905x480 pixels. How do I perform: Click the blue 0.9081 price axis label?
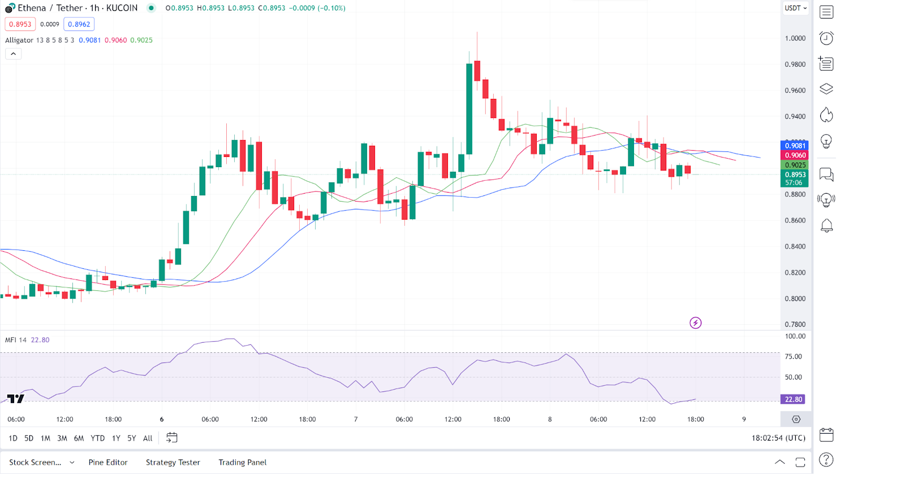(795, 146)
